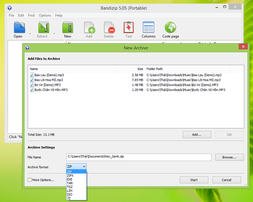Click the Extract toolbar icon
Viewport: 253px width, 202px height.
[43, 28]
